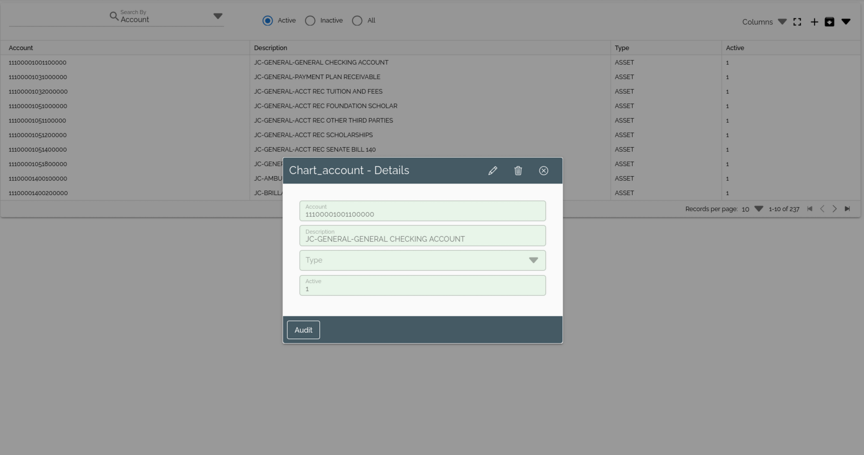This screenshot has width=864, height=455.
Task: Open the Search By Account selector
Action: (218, 15)
